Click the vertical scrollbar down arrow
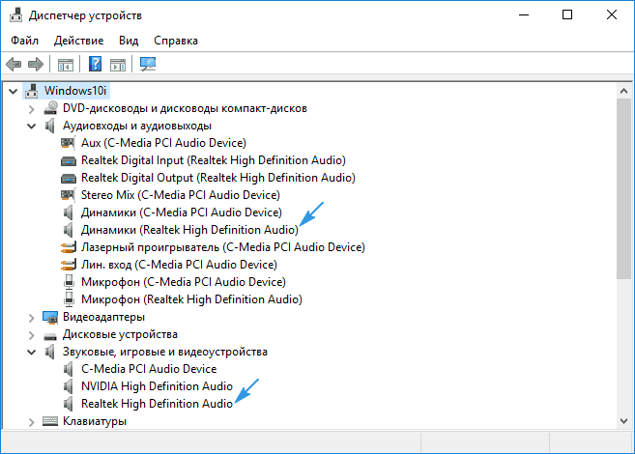This screenshot has width=635, height=454. pos(625,420)
